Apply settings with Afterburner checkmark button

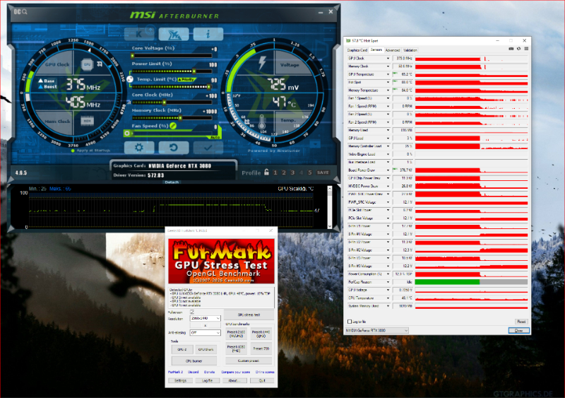pos(208,147)
